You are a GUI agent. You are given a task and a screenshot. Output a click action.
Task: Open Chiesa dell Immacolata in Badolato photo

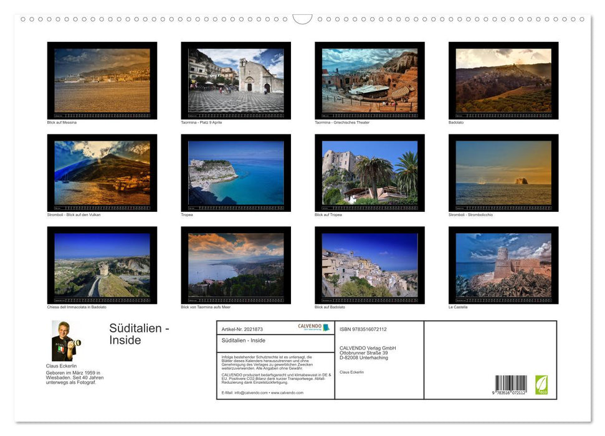click(x=102, y=265)
